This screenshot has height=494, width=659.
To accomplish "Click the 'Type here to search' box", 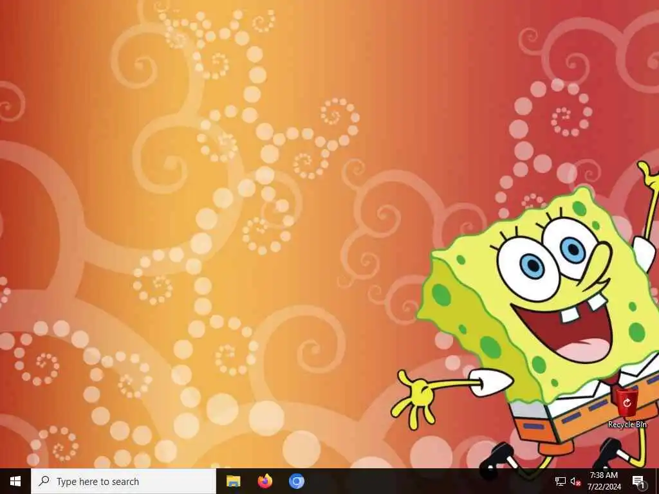I will pos(123,481).
